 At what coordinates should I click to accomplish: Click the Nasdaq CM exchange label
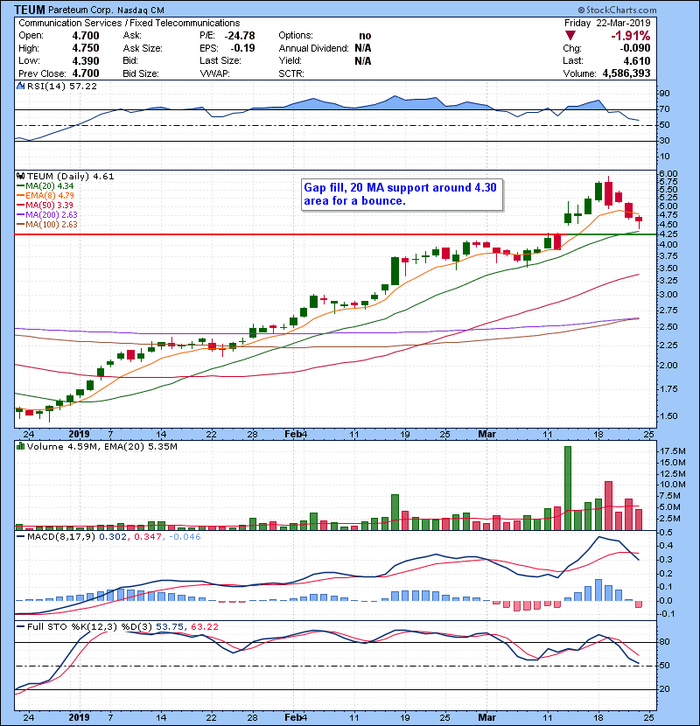(141, 10)
